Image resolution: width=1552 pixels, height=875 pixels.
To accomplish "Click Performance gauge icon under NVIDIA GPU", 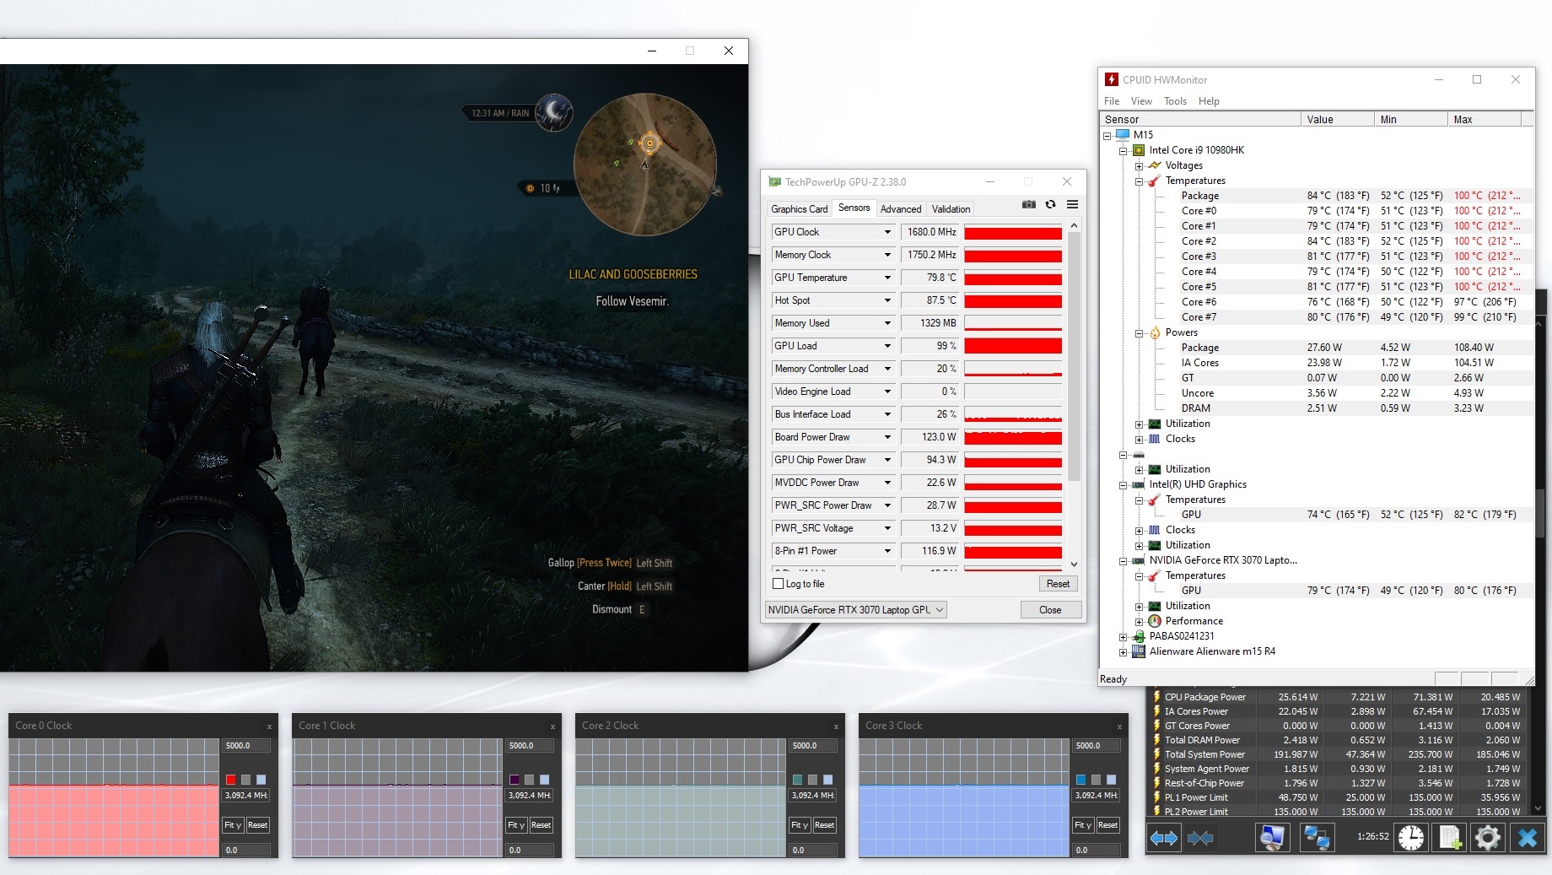I will [x=1155, y=621].
